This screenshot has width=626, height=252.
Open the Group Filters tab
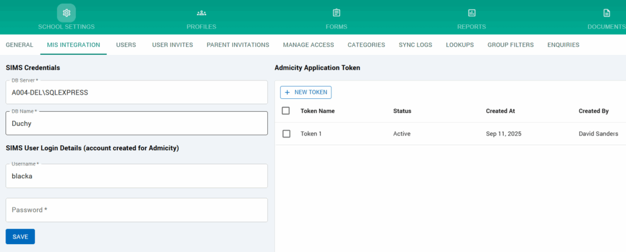(510, 45)
